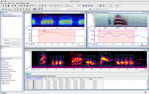Click the fourth blue window arrangement icon

[92, 6]
